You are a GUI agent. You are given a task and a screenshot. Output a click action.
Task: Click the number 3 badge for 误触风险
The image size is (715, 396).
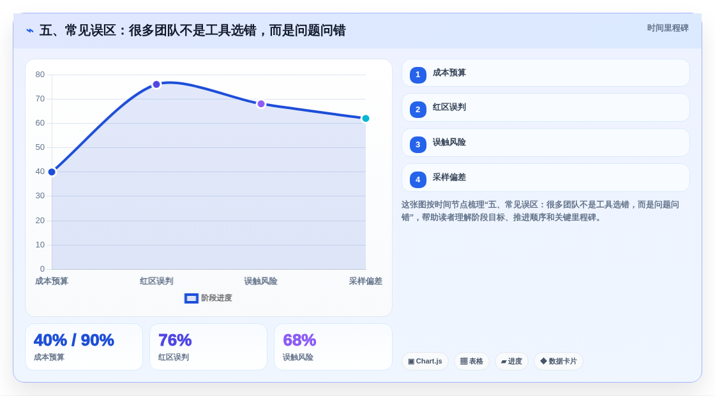tap(418, 145)
